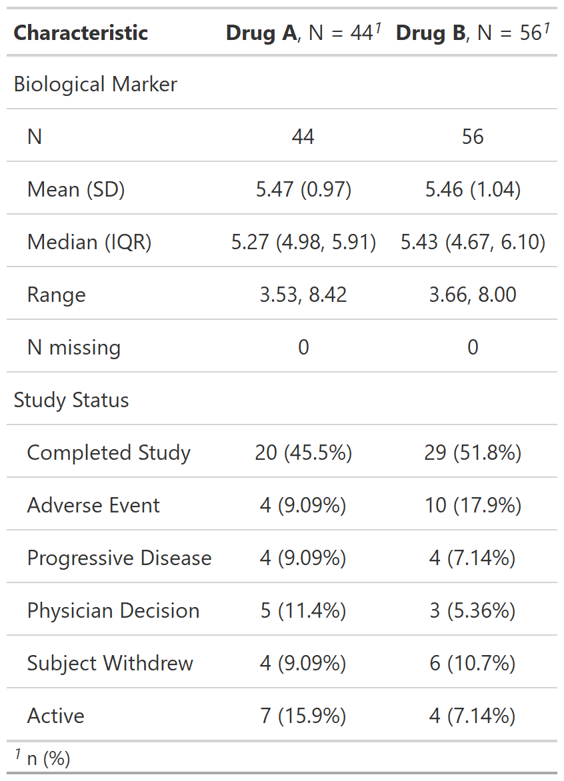
Task: Select Drug A Physician Decision value 5 (11.4%)
Action: pyautogui.click(x=303, y=611)
